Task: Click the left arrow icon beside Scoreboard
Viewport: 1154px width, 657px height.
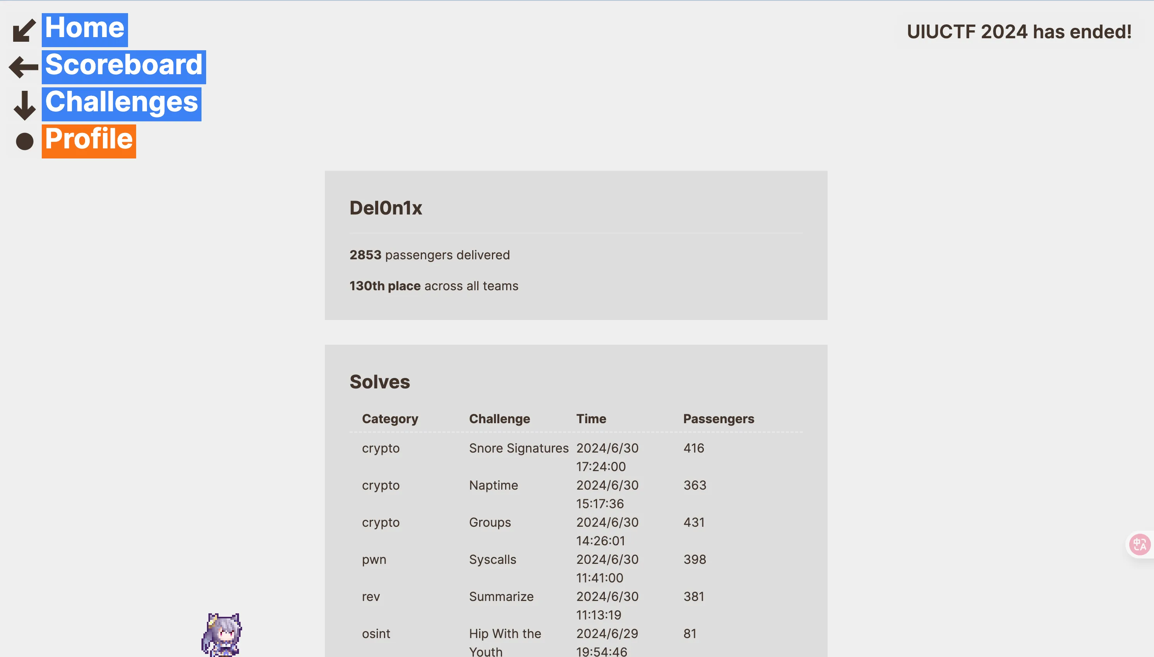Action: click(x=24, y=67)
